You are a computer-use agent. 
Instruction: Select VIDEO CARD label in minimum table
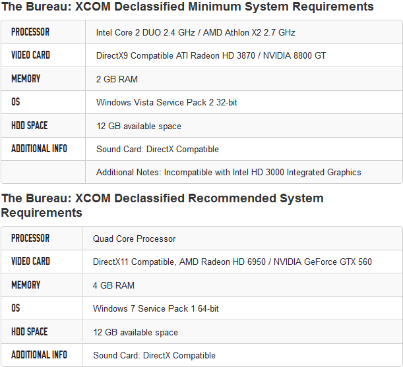30,55
